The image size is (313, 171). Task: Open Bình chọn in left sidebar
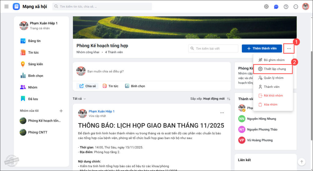(32, 76)
